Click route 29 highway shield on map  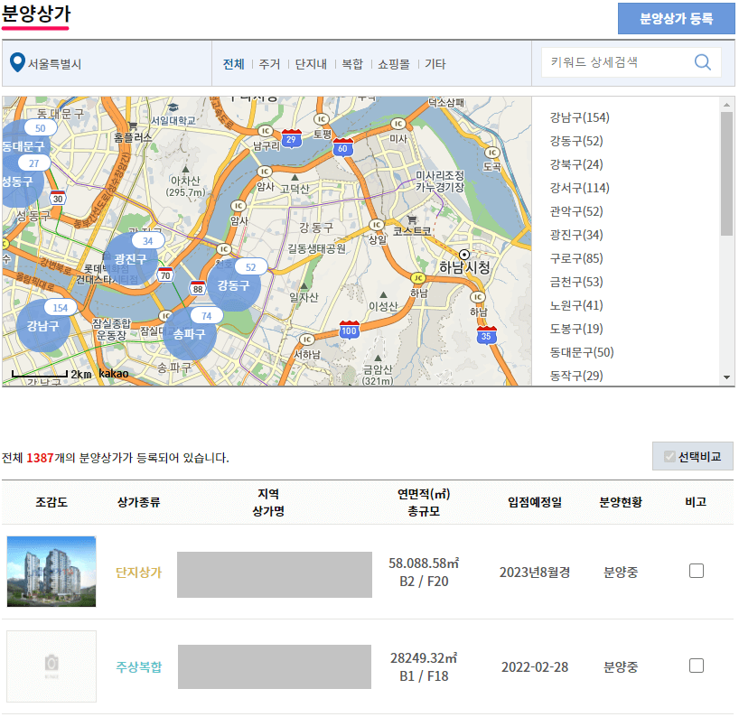[291, 138]
